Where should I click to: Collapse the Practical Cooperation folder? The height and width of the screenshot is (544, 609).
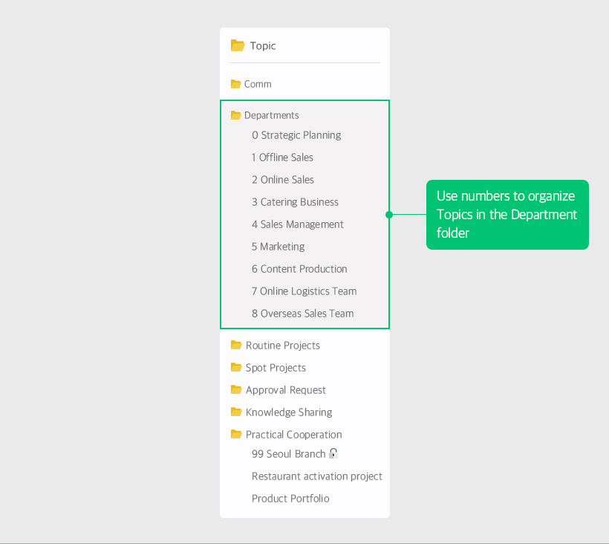pos(293,435)
